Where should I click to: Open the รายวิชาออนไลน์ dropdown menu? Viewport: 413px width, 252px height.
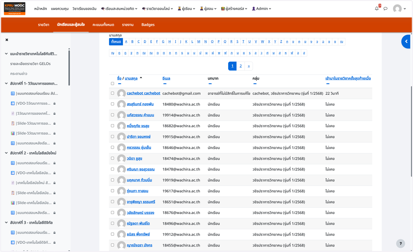pos(157,9)
